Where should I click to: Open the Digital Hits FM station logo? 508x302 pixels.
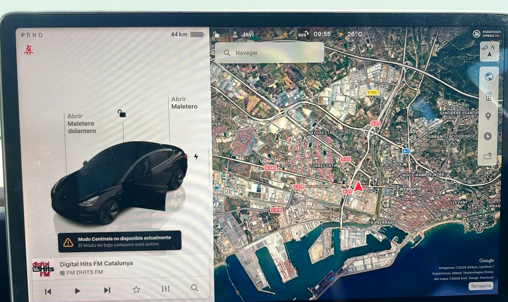[x=43, y=269]
